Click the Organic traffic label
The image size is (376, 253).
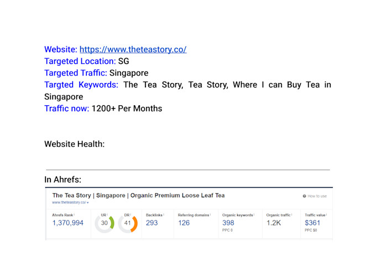pyautogui.click(x=278, y=215)
